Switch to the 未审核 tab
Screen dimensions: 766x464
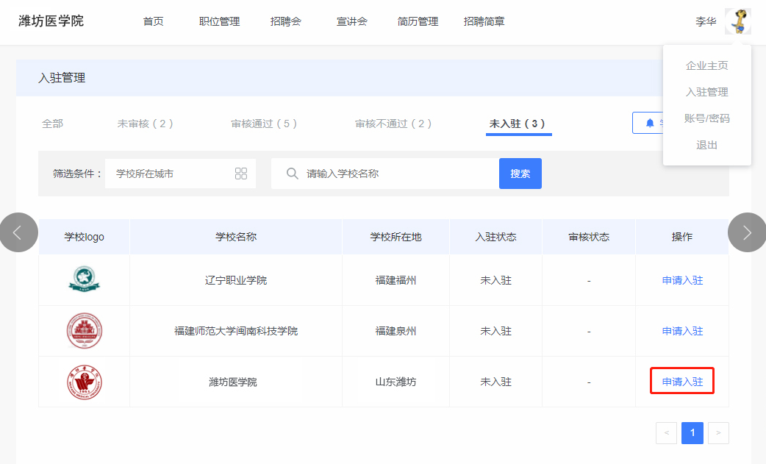tap(145, 124)
